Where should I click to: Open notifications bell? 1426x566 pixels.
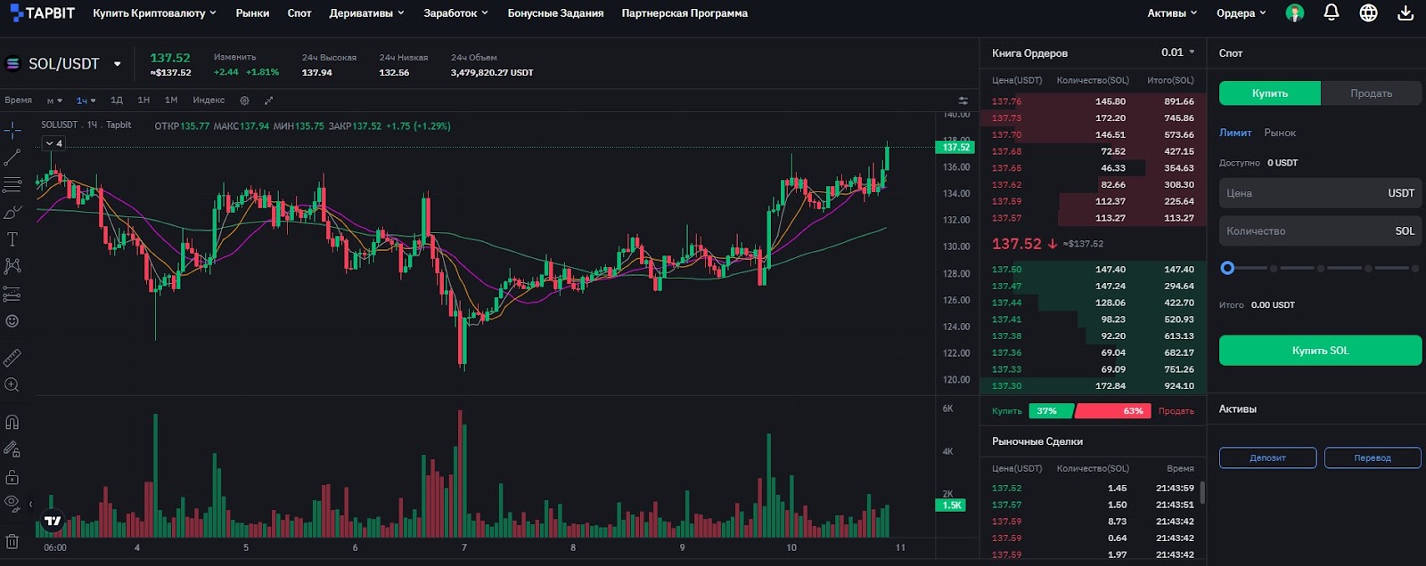pyautogui.click(x=1332, y=13)
